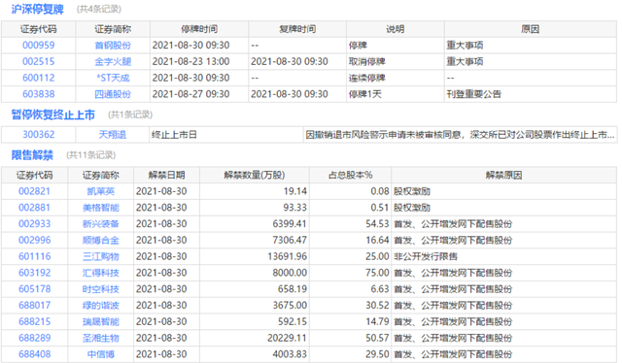Click the 限售解禁 section heading
Screen dimensions: 622x363
coord(32,155)
